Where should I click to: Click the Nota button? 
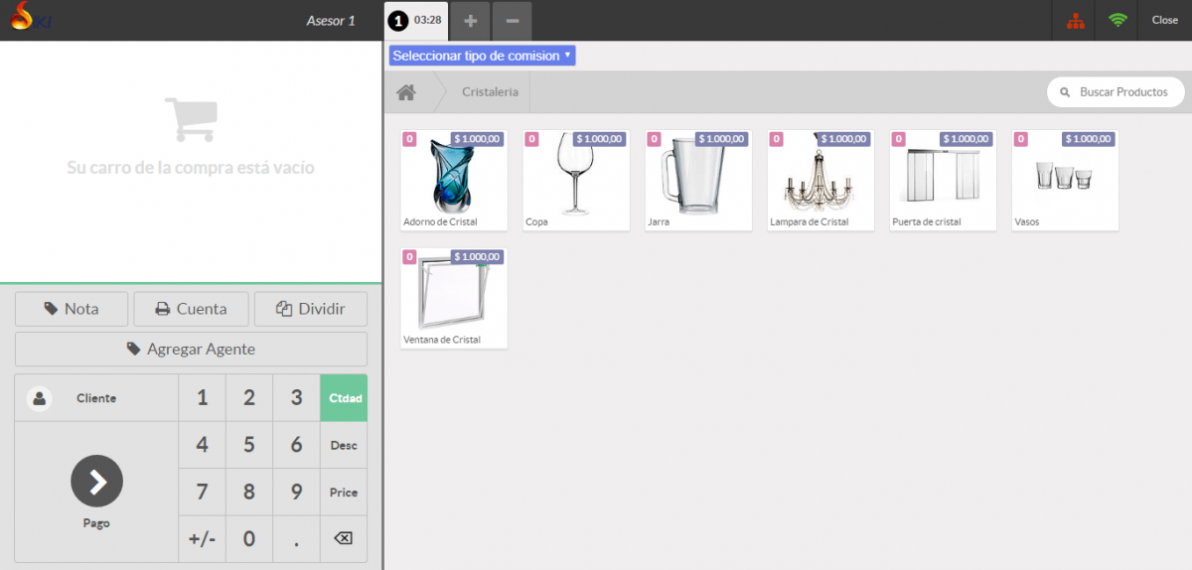(x=72, y=309)
